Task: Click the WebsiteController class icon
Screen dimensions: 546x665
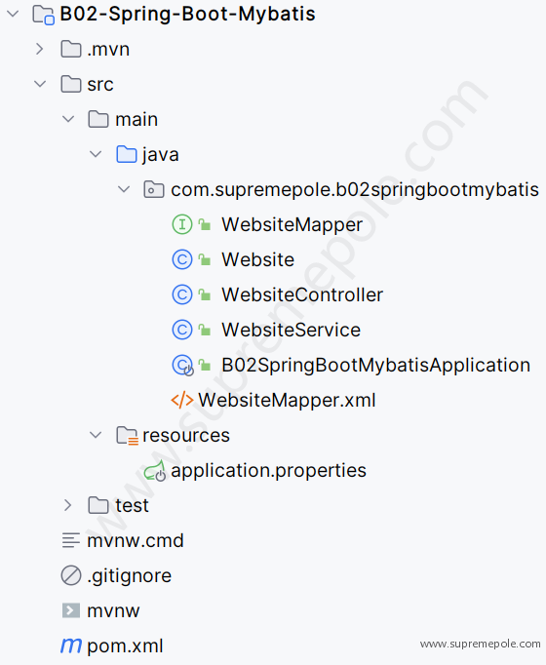Action: coord(182,294)
